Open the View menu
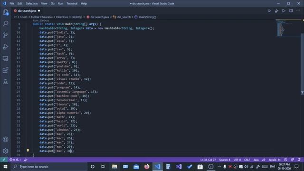Image resolution: width=304 pixels, height=171 pixels. tap(44, 3)
